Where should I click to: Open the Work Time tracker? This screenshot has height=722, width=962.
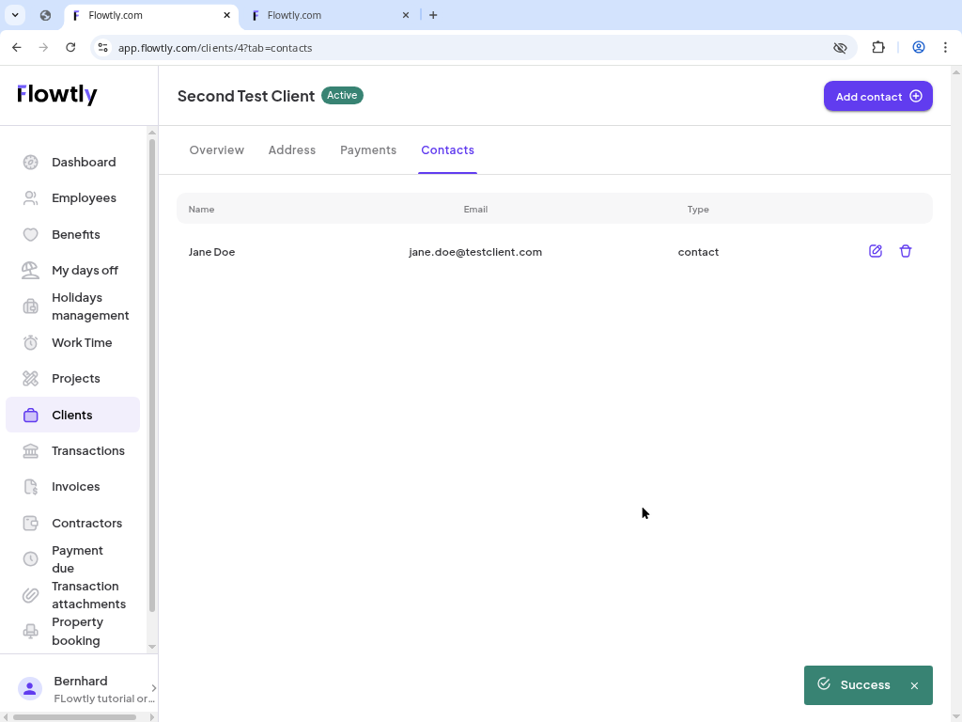[x=84, y=342]
